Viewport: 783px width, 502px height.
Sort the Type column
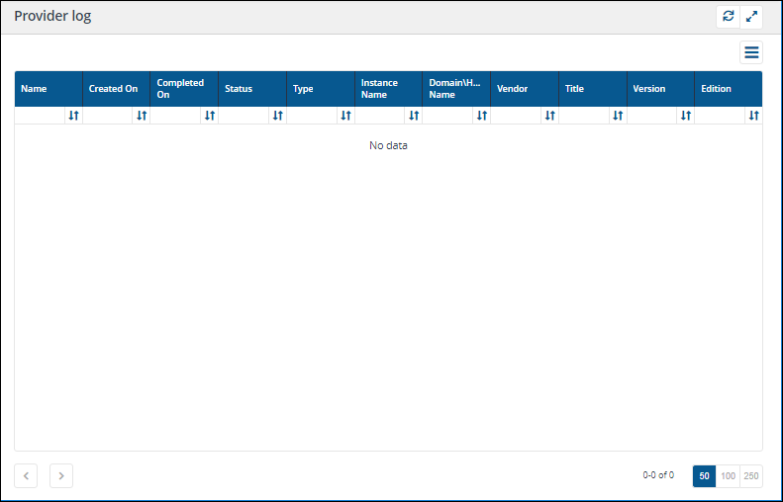[x=345, y=116]
